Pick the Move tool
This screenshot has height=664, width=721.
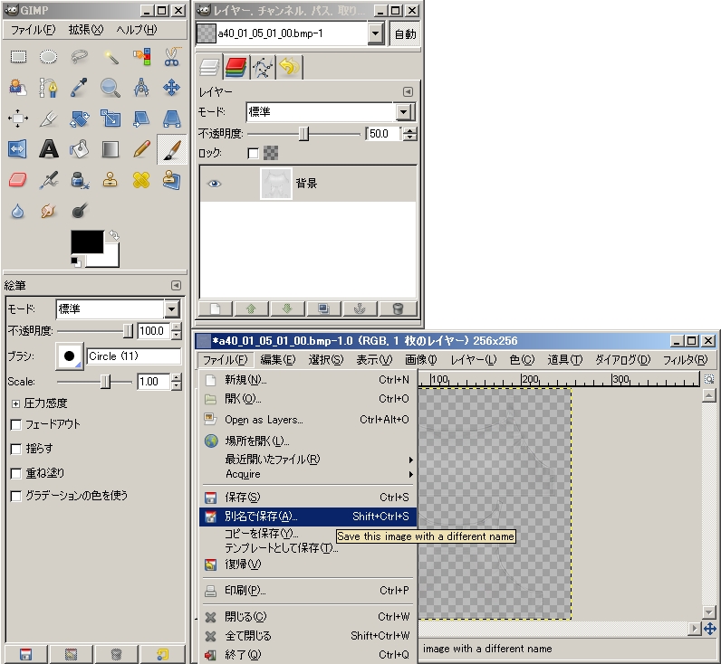click(172, 88)
